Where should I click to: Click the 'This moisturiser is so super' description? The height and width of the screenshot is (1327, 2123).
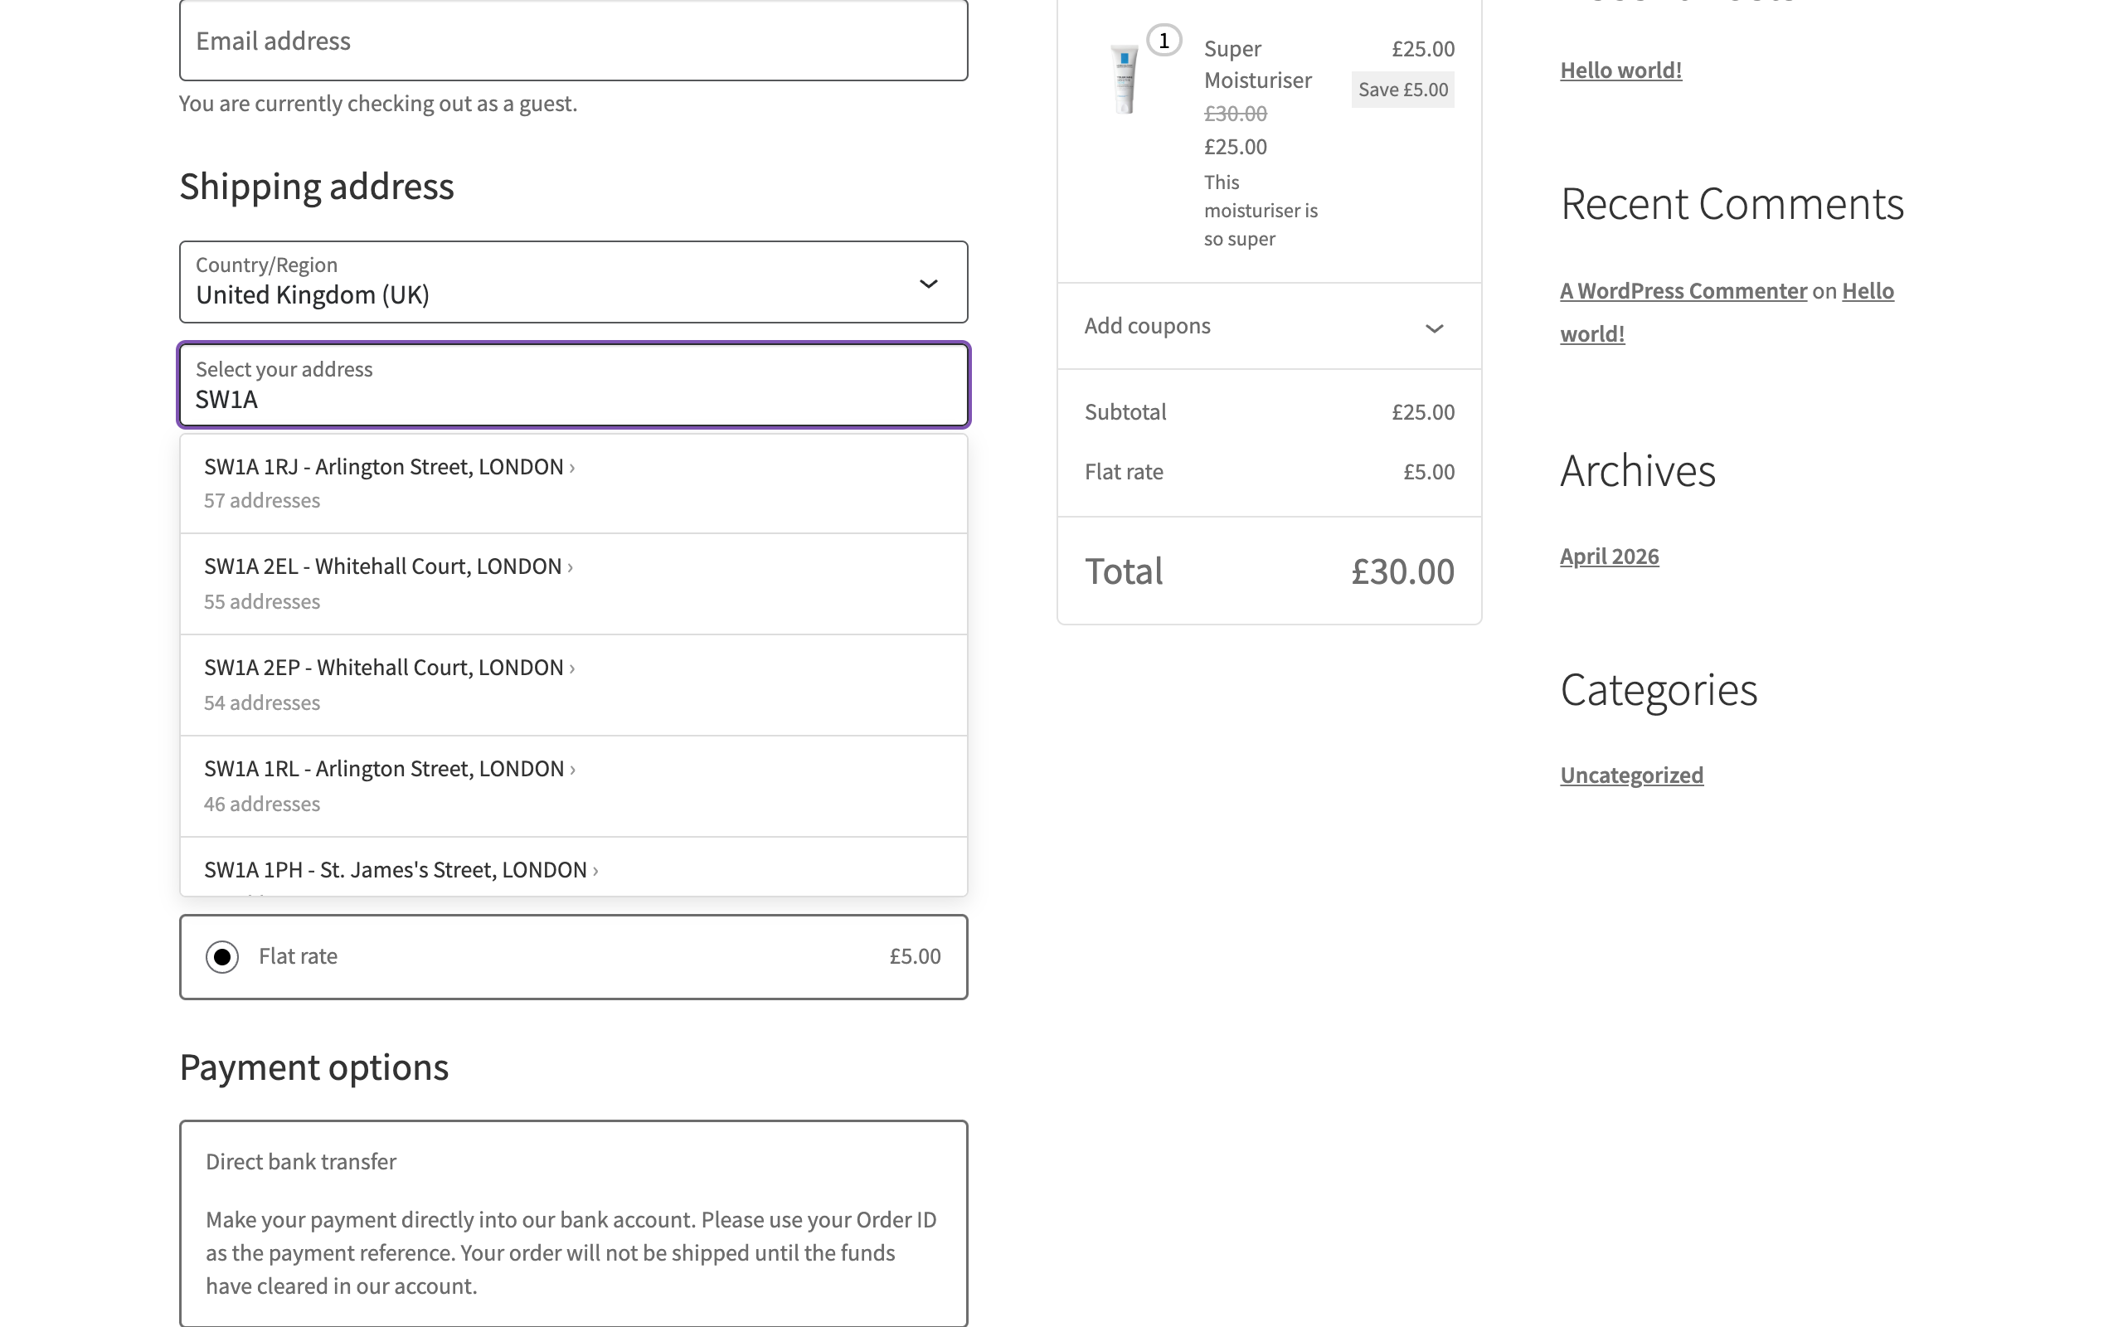(1261, 211)
